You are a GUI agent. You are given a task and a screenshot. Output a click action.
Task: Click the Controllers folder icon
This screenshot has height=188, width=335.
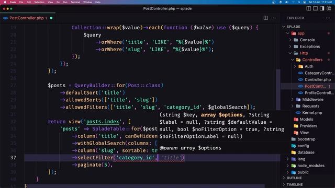coord(298,60)
